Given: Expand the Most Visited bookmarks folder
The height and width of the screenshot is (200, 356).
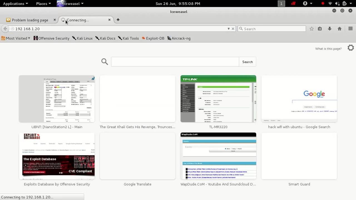Looking at the screenshot, I should coord(16,38).
